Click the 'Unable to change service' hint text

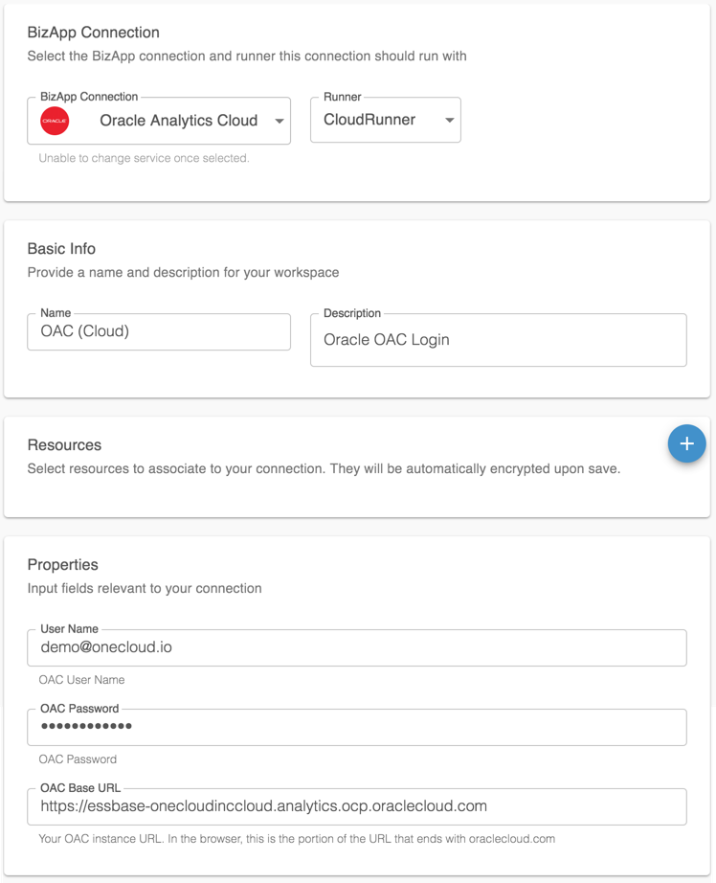pyautogui.click(x=144, y=158)
